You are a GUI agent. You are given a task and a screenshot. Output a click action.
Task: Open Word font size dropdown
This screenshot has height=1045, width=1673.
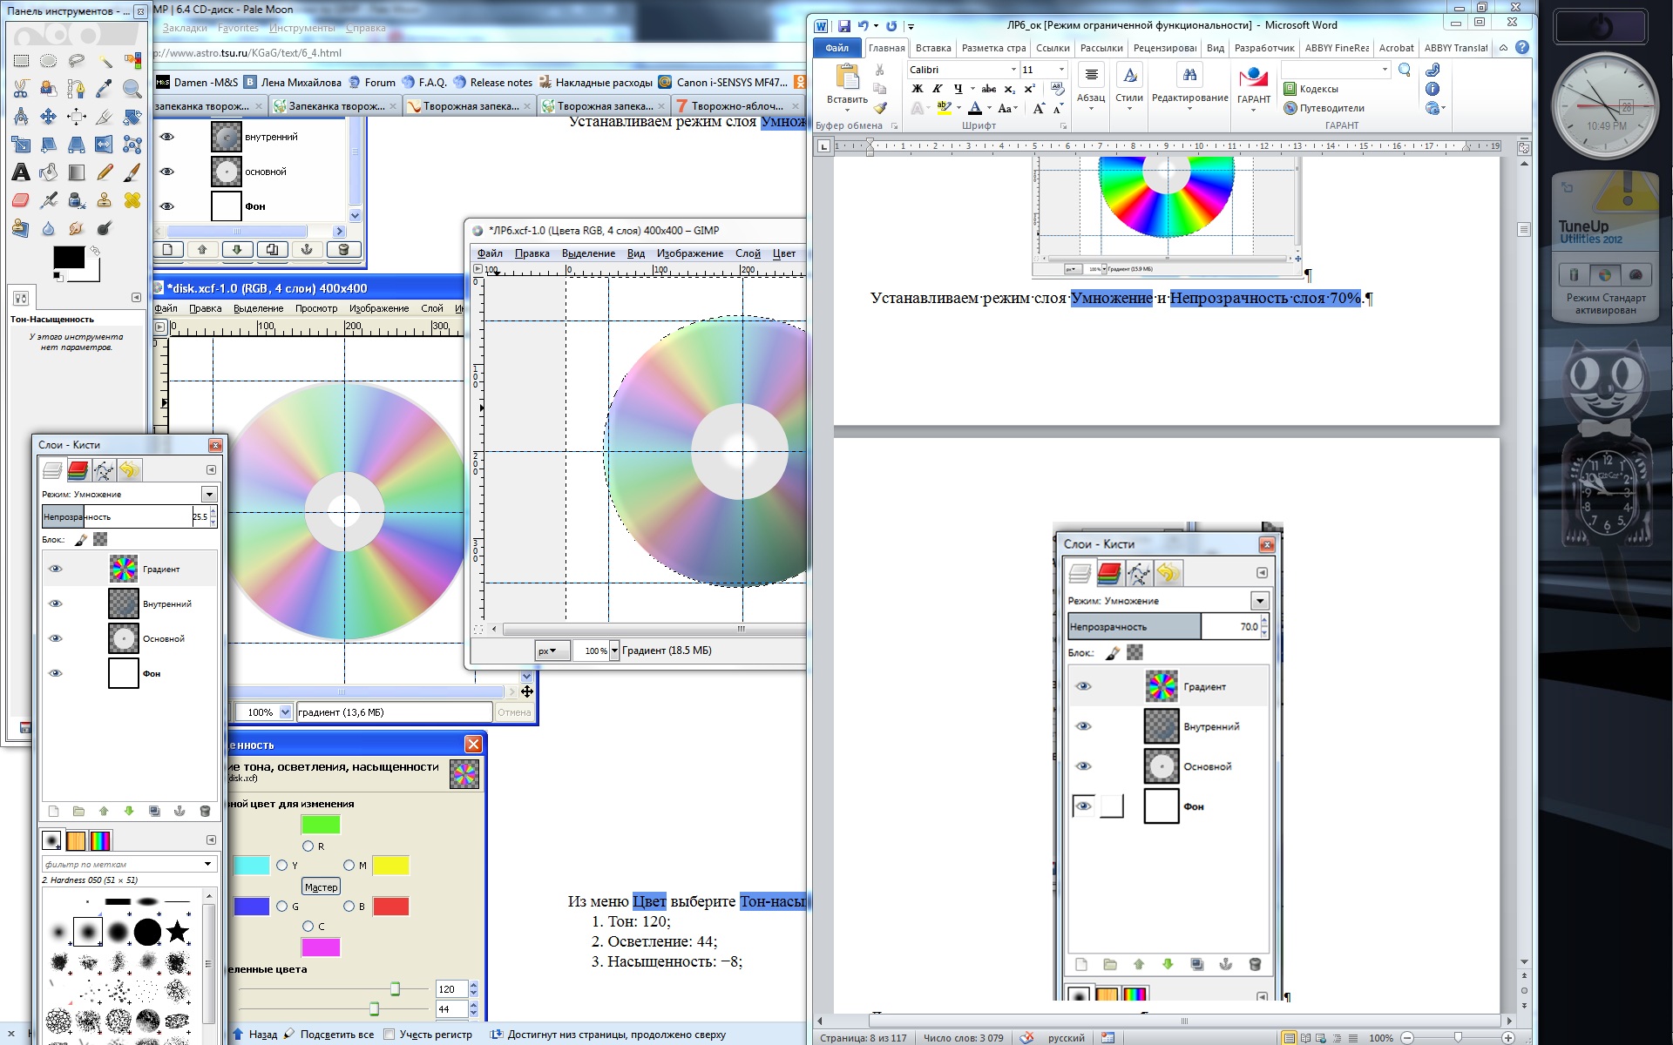tap(1061, 70)
